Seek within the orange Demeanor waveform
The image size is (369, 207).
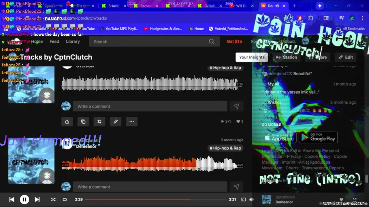(x=152, y=164)
